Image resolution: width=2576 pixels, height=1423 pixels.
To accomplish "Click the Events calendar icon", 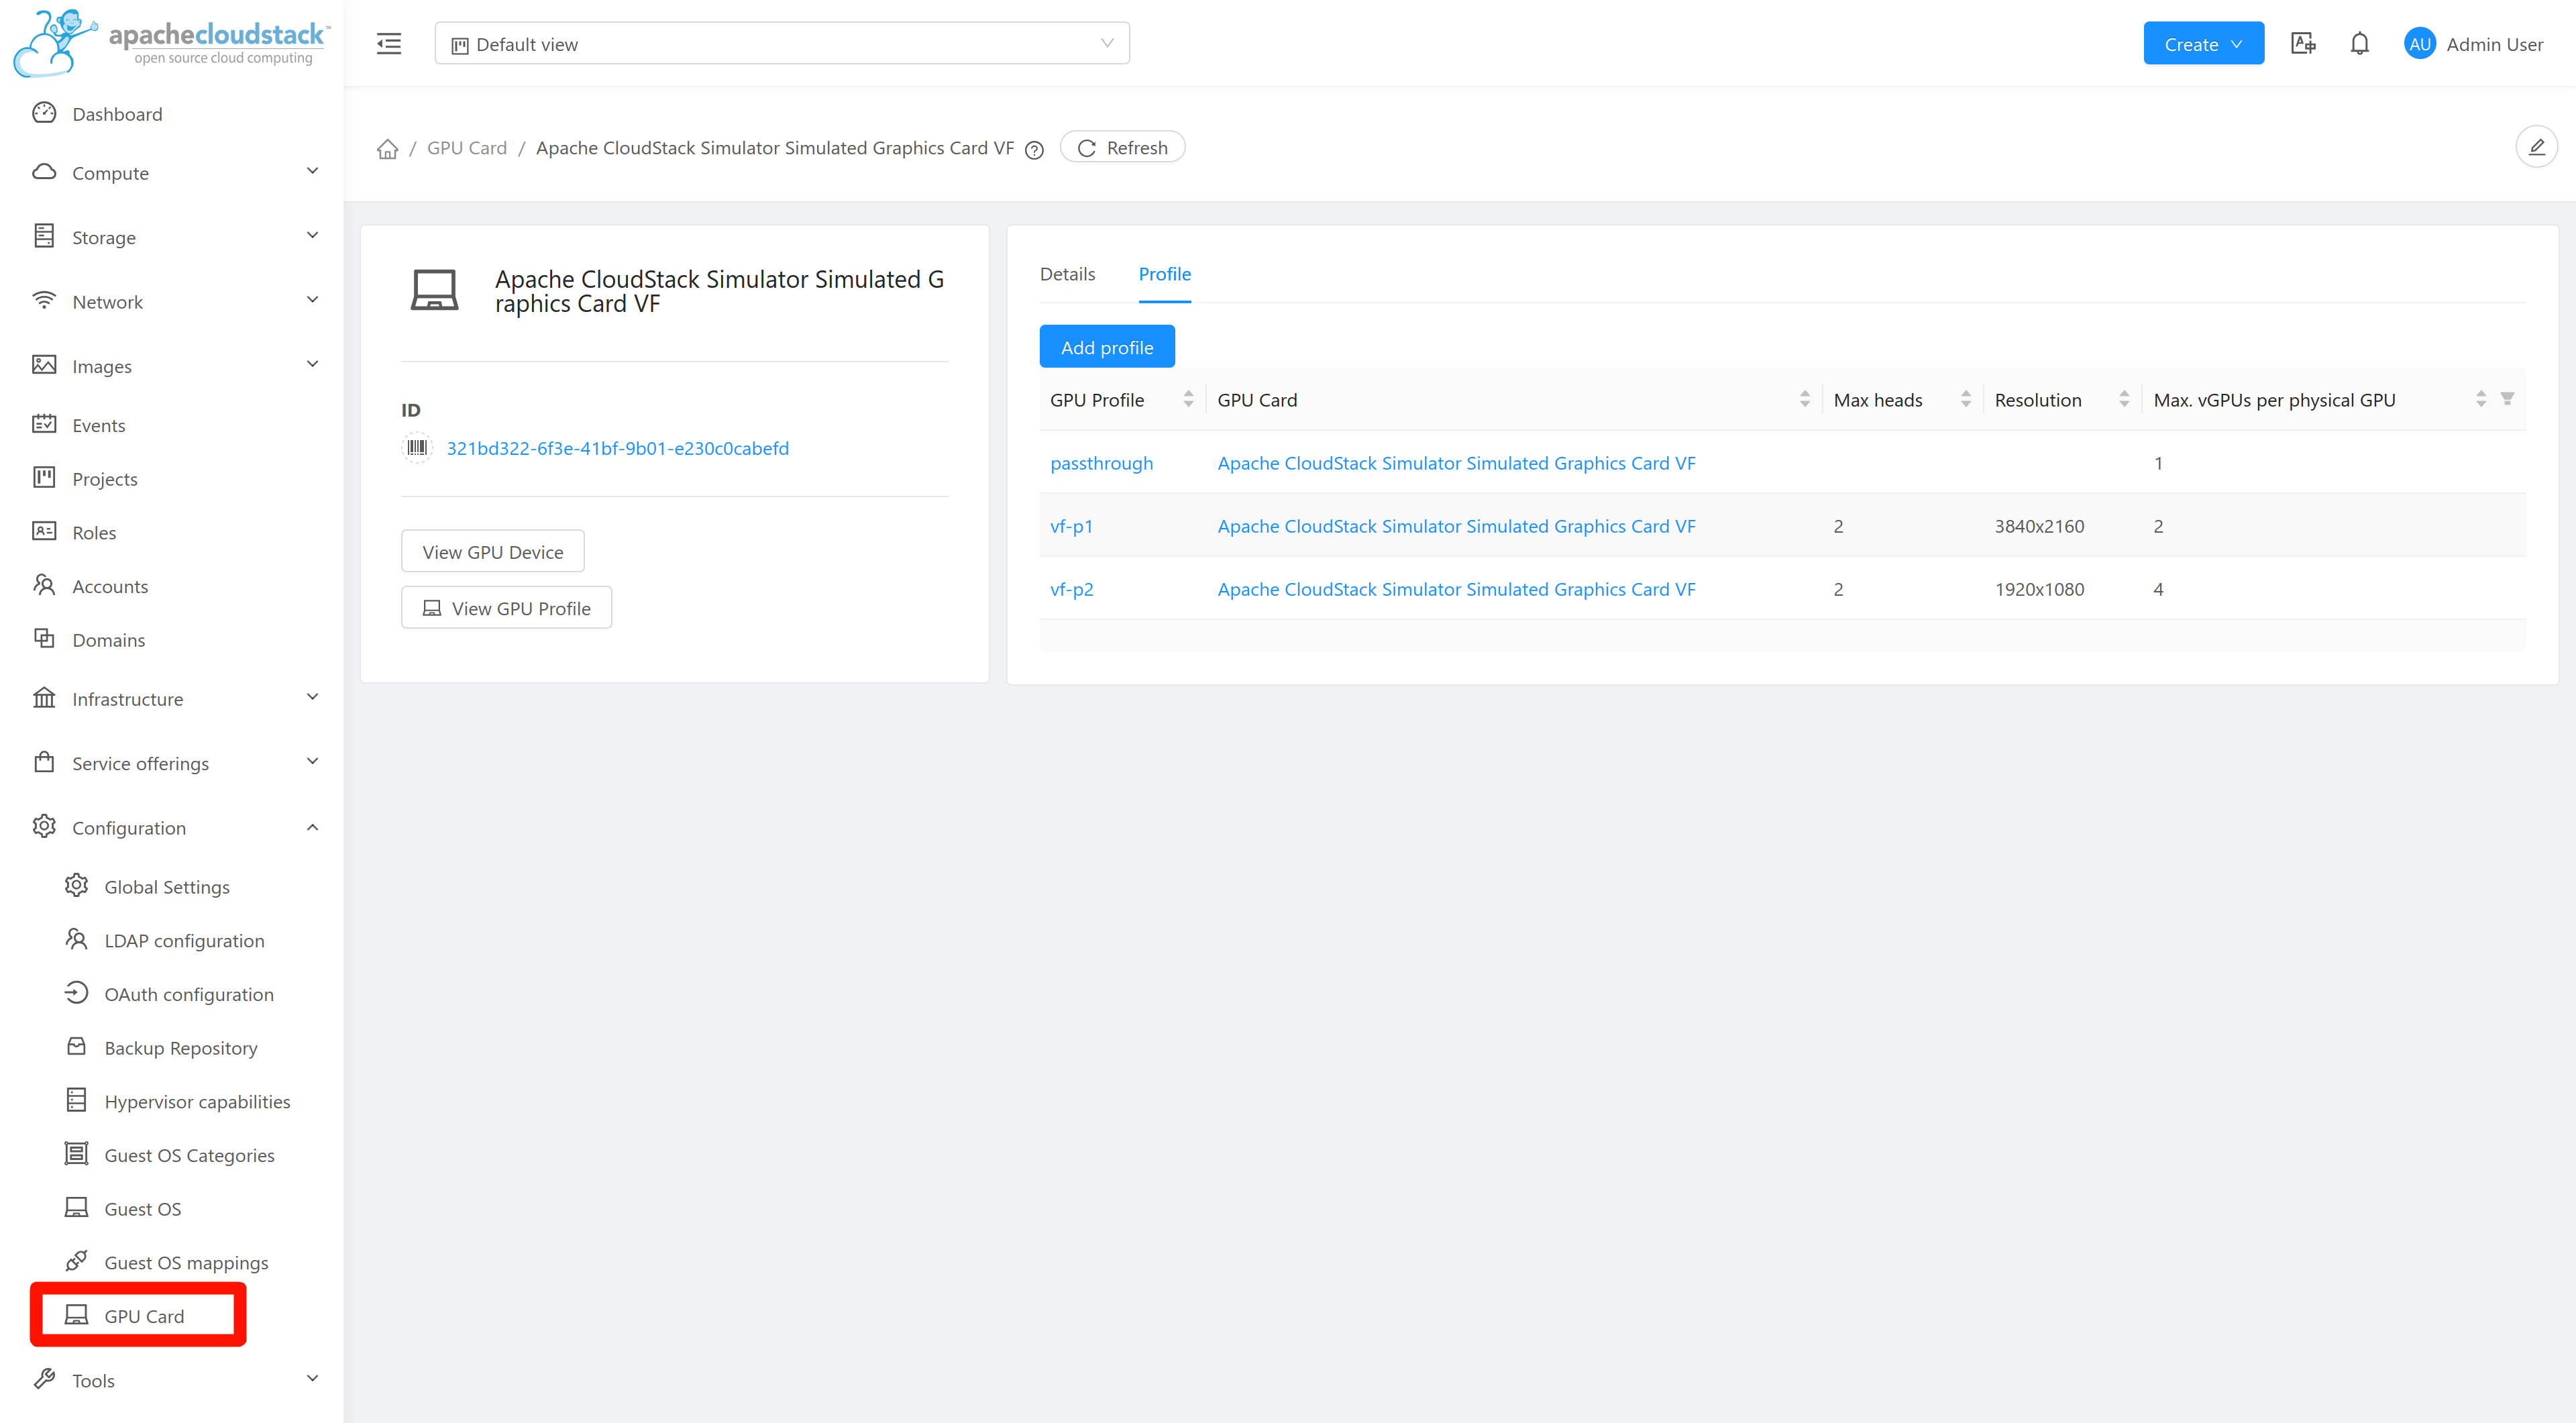I will click(x=44, y=424).
